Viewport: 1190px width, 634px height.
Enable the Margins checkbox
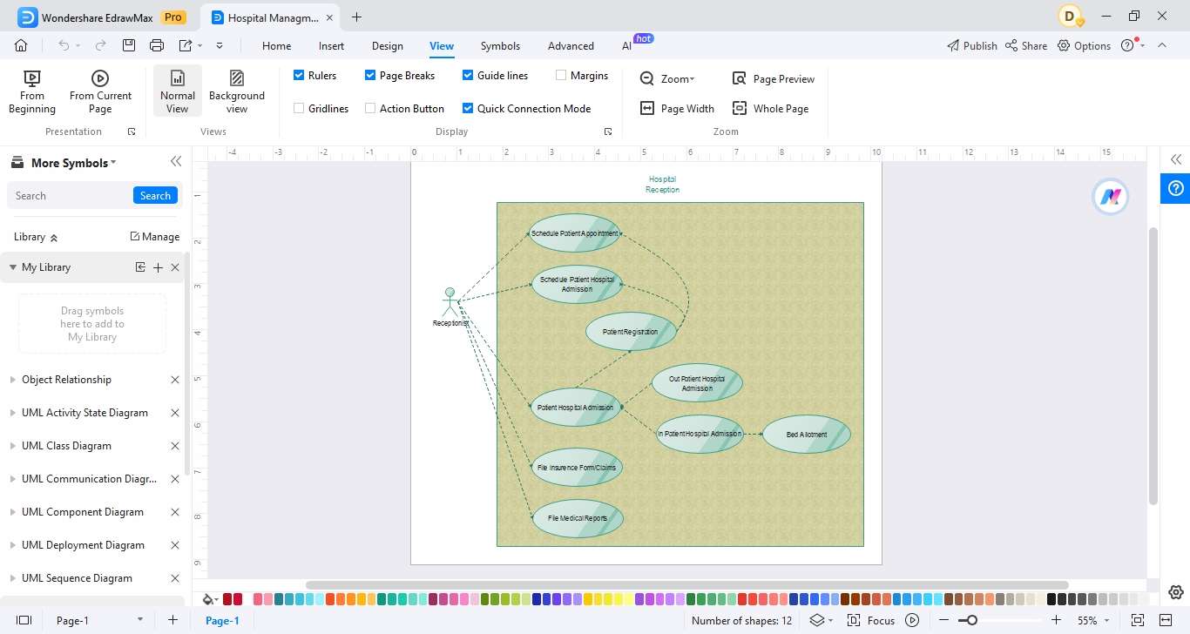tap(561, 76)
